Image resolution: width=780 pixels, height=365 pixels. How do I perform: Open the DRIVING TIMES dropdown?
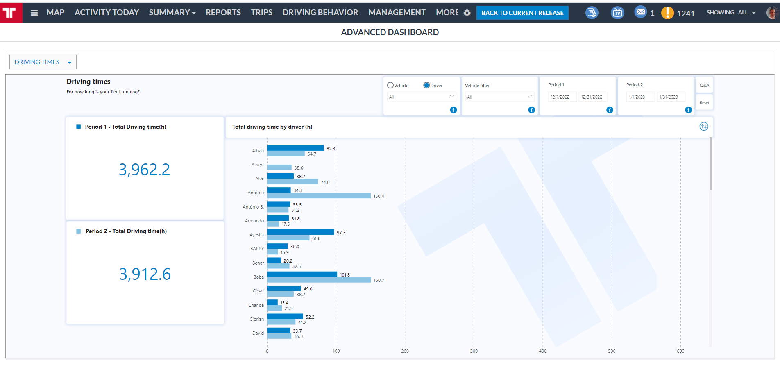(43, 62)
